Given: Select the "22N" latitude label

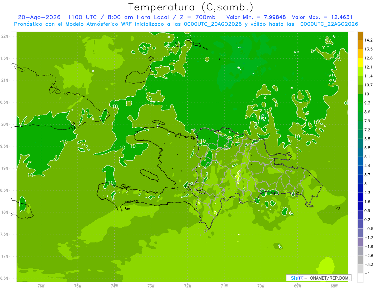Looking at the screenshot, I should (5, 36).
